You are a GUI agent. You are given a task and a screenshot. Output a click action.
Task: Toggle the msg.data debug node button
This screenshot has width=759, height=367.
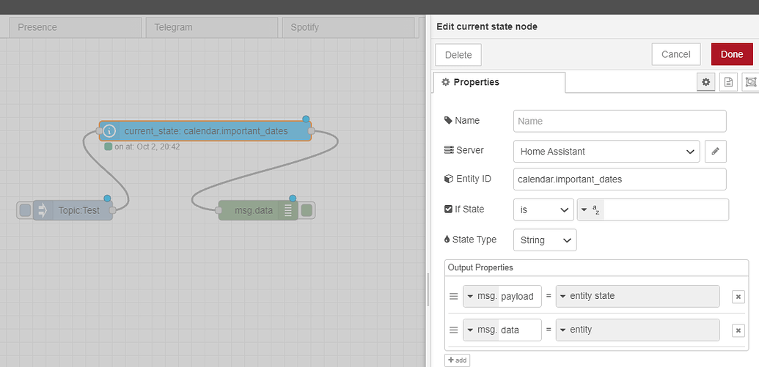tap(307, 210)
